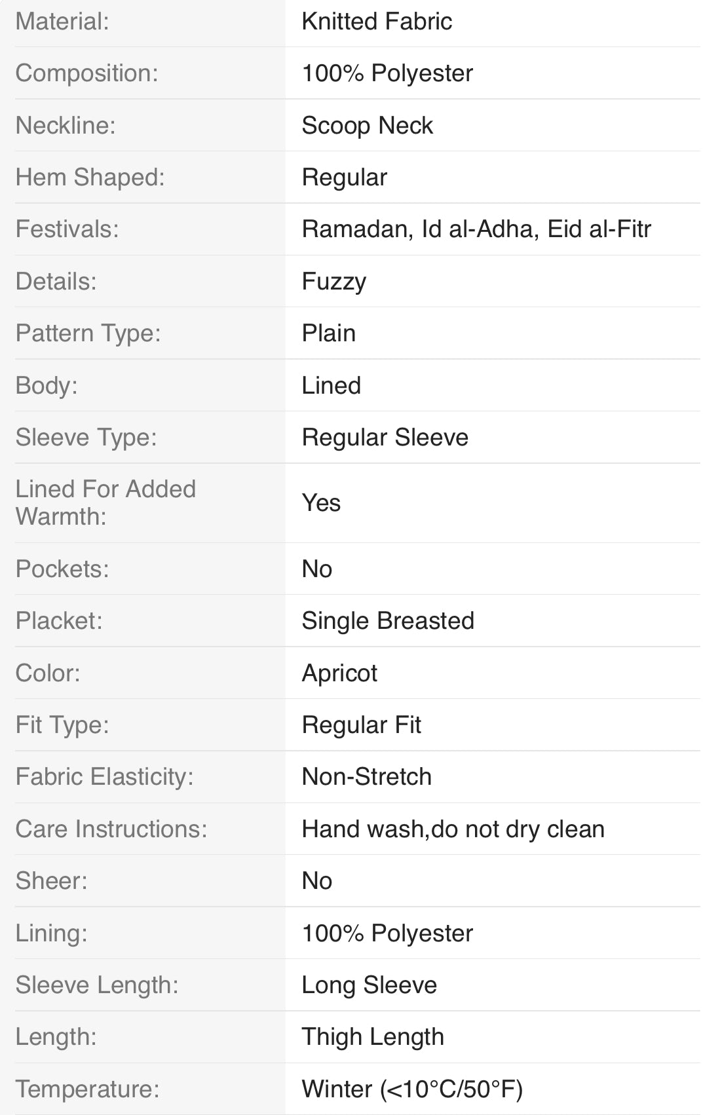Tap the 'Single Breasted' placket value
703x1115 pixels.
388,621
